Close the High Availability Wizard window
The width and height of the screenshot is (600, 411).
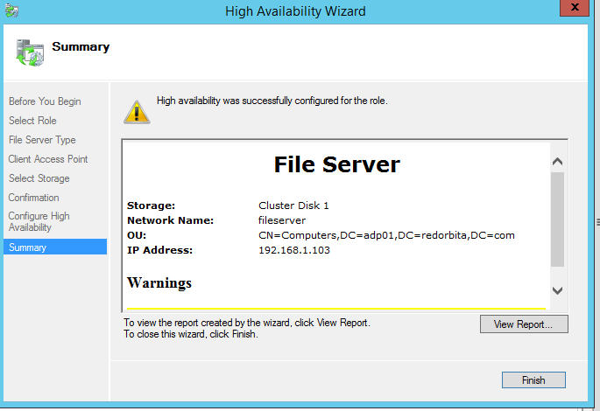[x=575, y=9]
